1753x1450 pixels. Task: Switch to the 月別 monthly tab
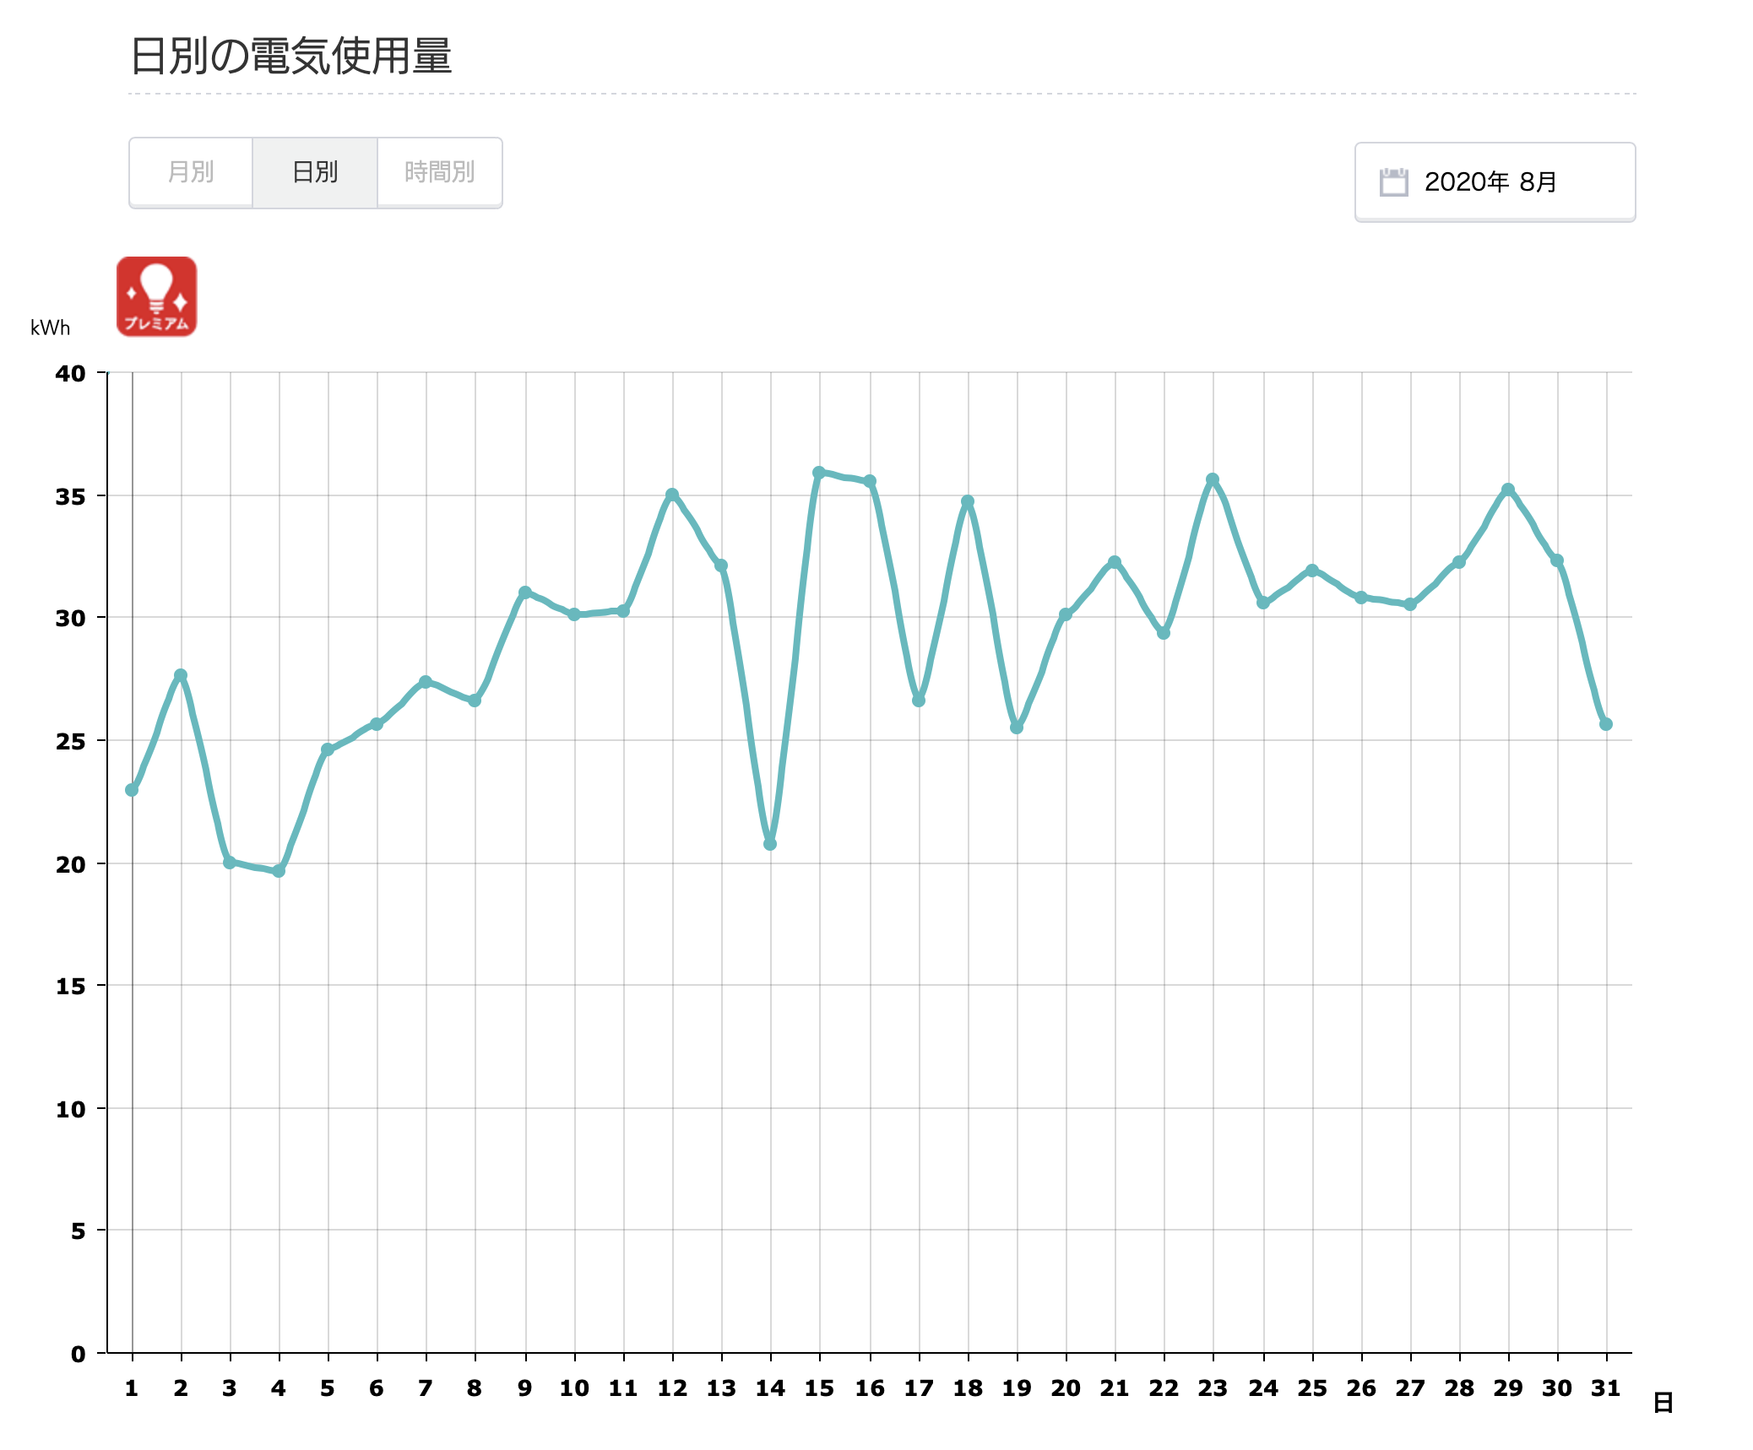click(x=191, y=172)
